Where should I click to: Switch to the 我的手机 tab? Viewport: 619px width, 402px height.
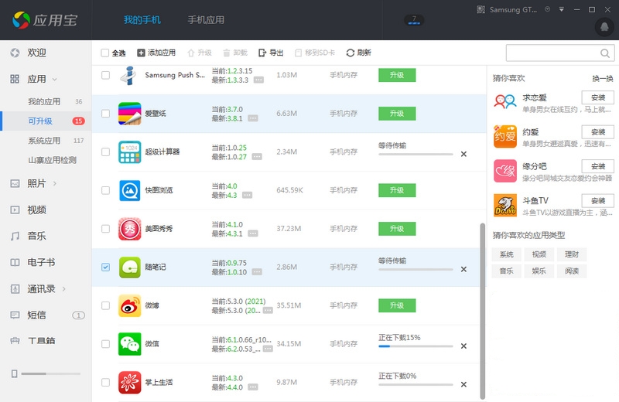coord(142,20)
